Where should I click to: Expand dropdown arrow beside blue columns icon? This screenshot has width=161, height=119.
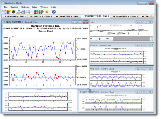[x=43, y=12]
